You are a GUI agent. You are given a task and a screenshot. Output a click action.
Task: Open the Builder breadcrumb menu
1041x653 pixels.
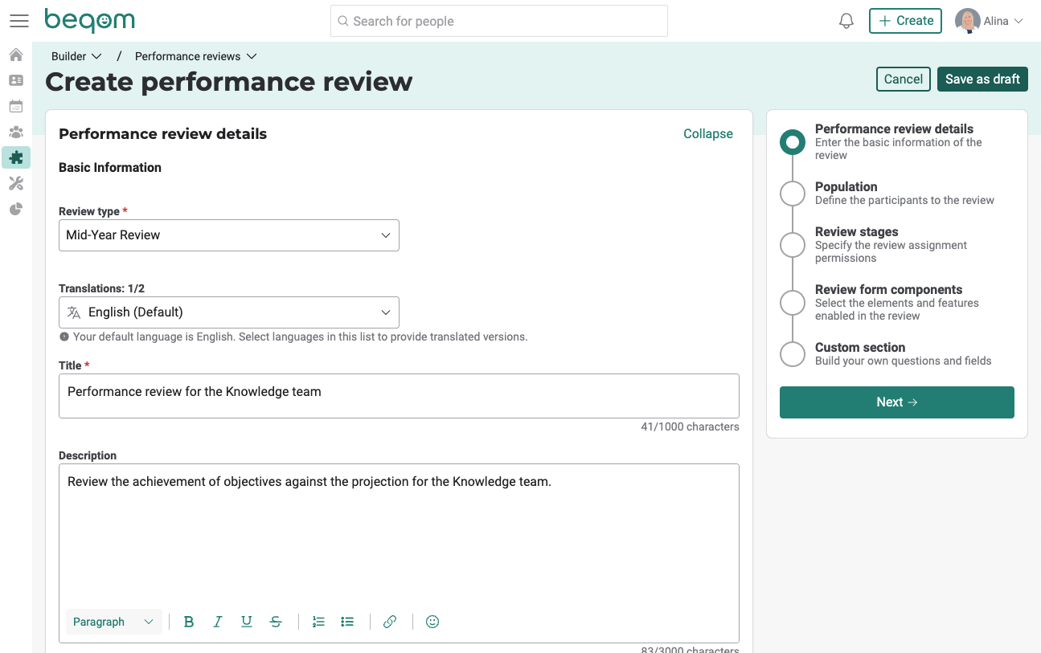pos(76,55)
